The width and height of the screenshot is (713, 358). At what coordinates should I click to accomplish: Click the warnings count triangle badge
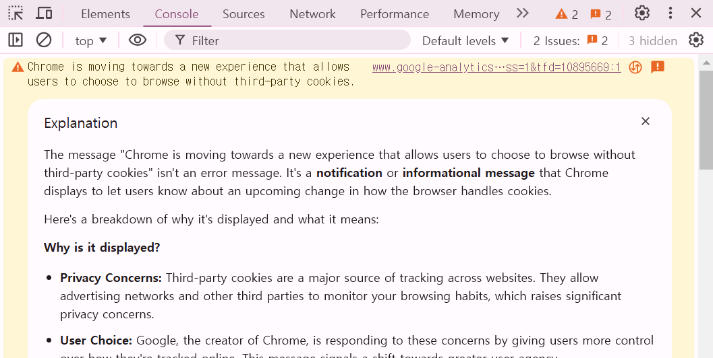coord(567,14)
